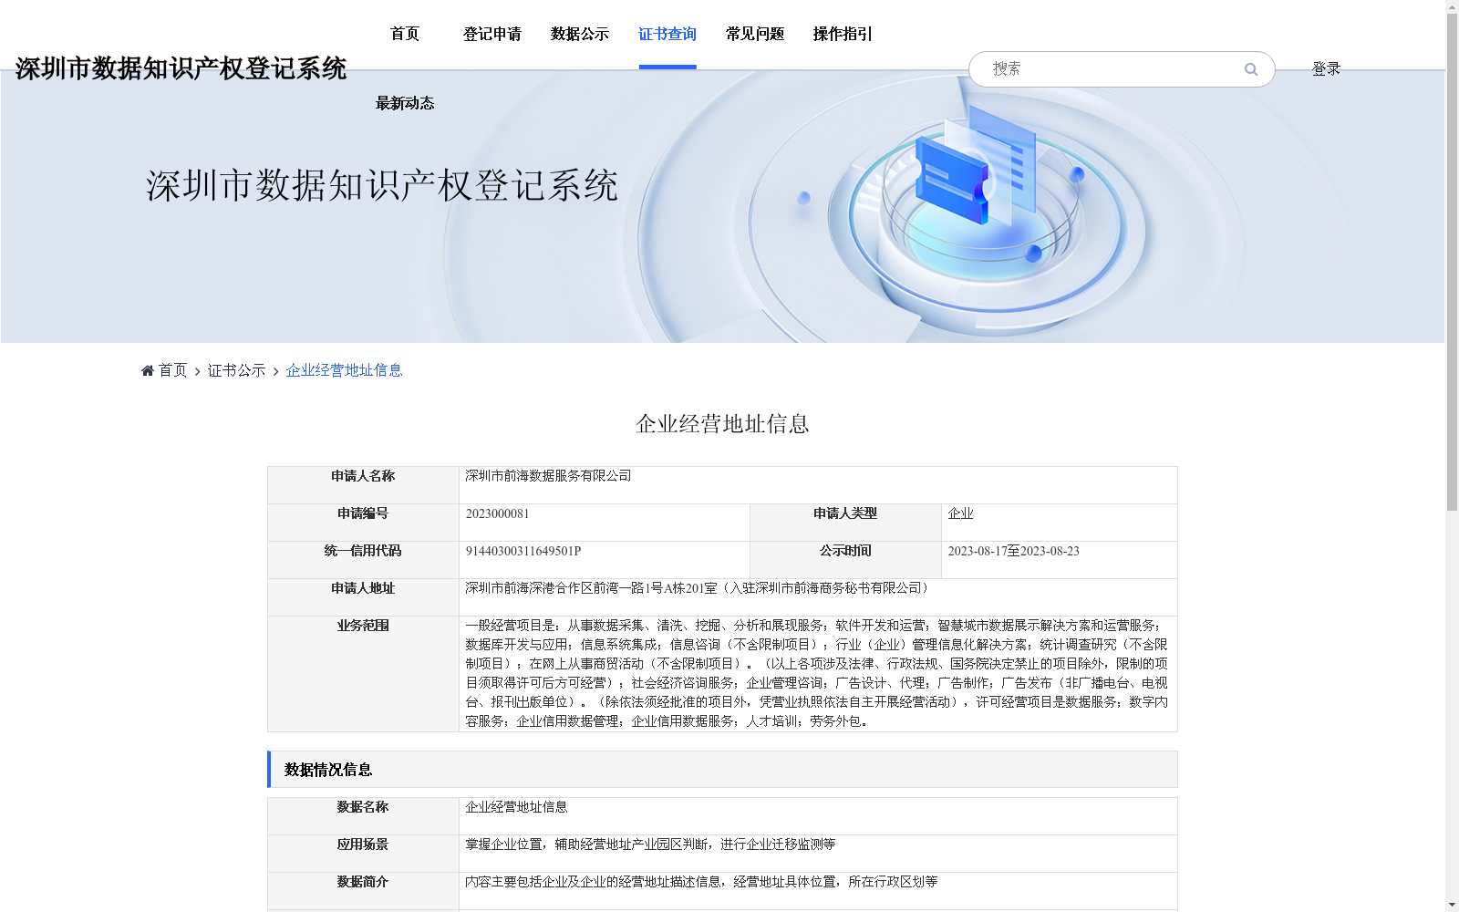
Task: Click data name value 企业经营地址信息
Action: click(x=516, y=807)
